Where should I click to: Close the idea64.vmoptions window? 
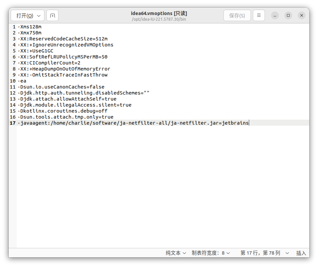point(302,15)
